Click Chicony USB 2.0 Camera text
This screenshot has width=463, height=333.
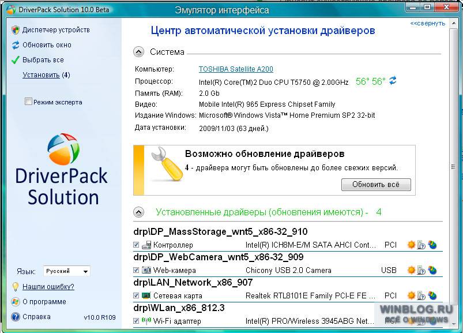(x=288, y=270)
